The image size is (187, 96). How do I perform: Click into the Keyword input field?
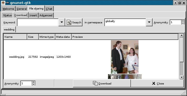click(x=38, y=22)
